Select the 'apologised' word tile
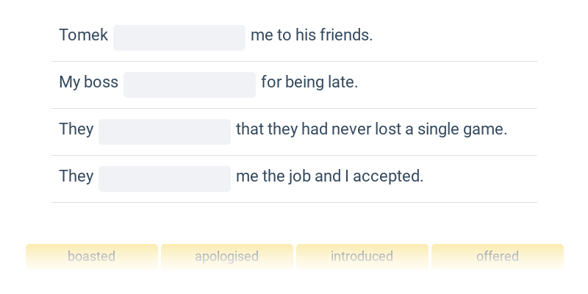The image size is (588, 294). click(x=227, y=257)
